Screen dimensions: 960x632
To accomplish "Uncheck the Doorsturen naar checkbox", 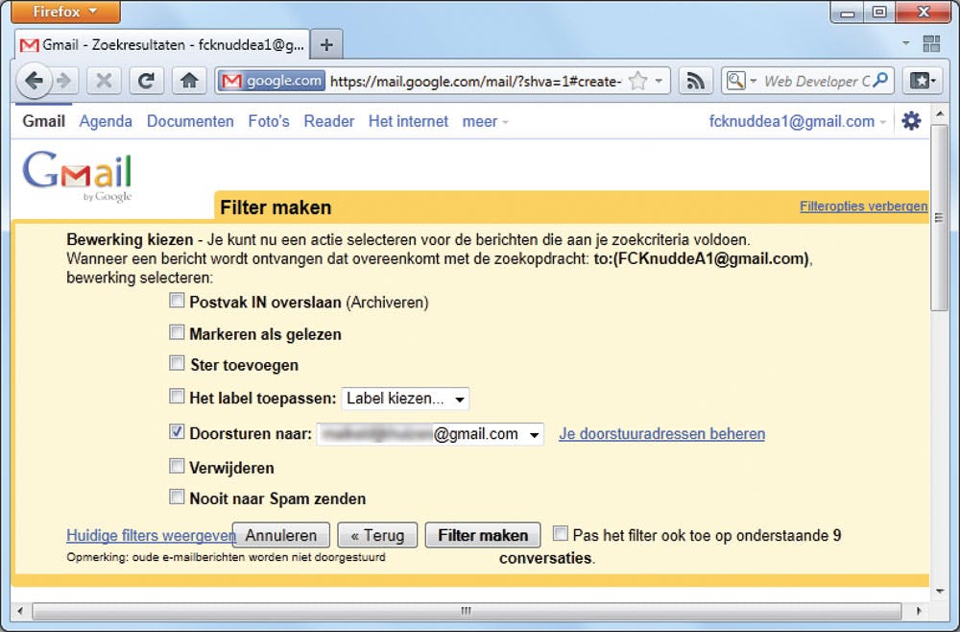I will tap(177, 432).
